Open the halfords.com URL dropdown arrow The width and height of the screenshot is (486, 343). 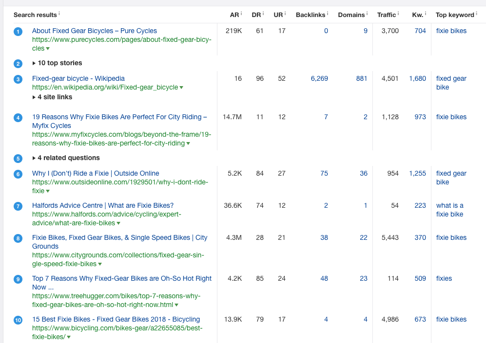pyautogui.click(x=118, y=223)
